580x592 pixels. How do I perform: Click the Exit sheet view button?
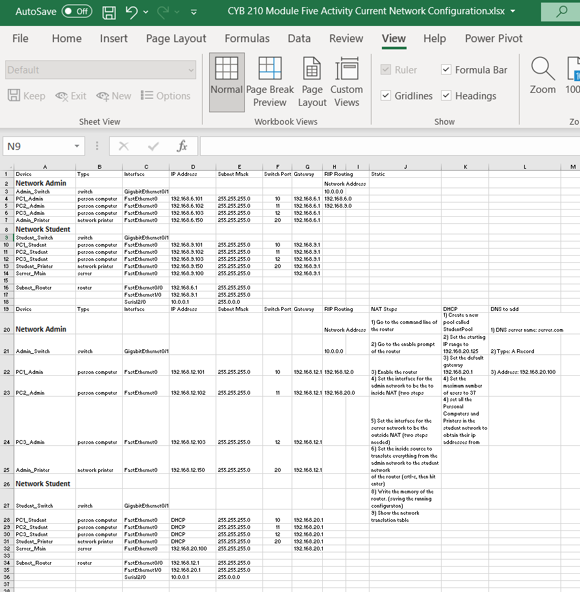coord(71,96)
